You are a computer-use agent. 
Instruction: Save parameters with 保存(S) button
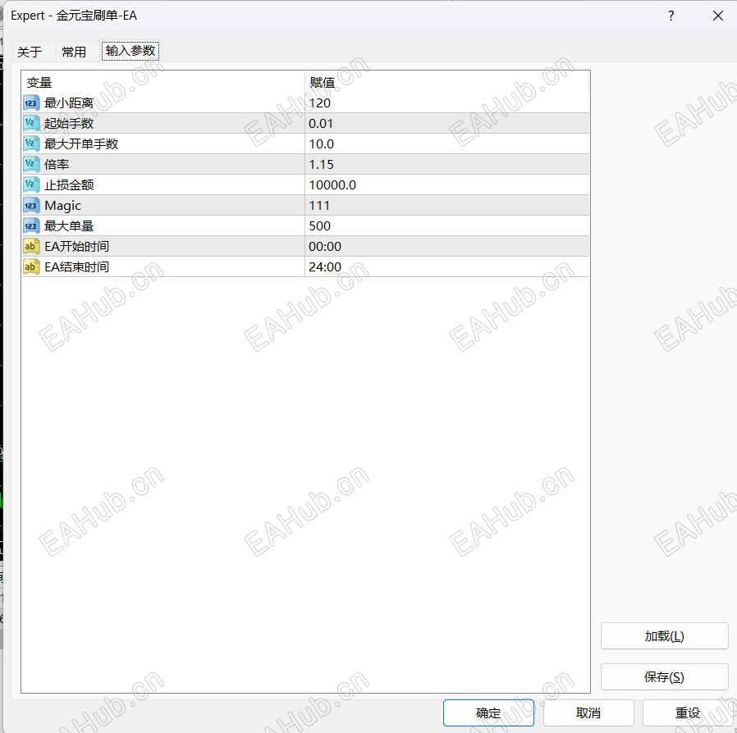664,676
